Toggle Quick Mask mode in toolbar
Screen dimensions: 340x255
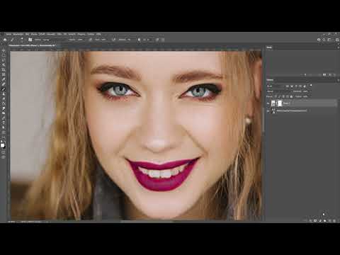[4, 152]
